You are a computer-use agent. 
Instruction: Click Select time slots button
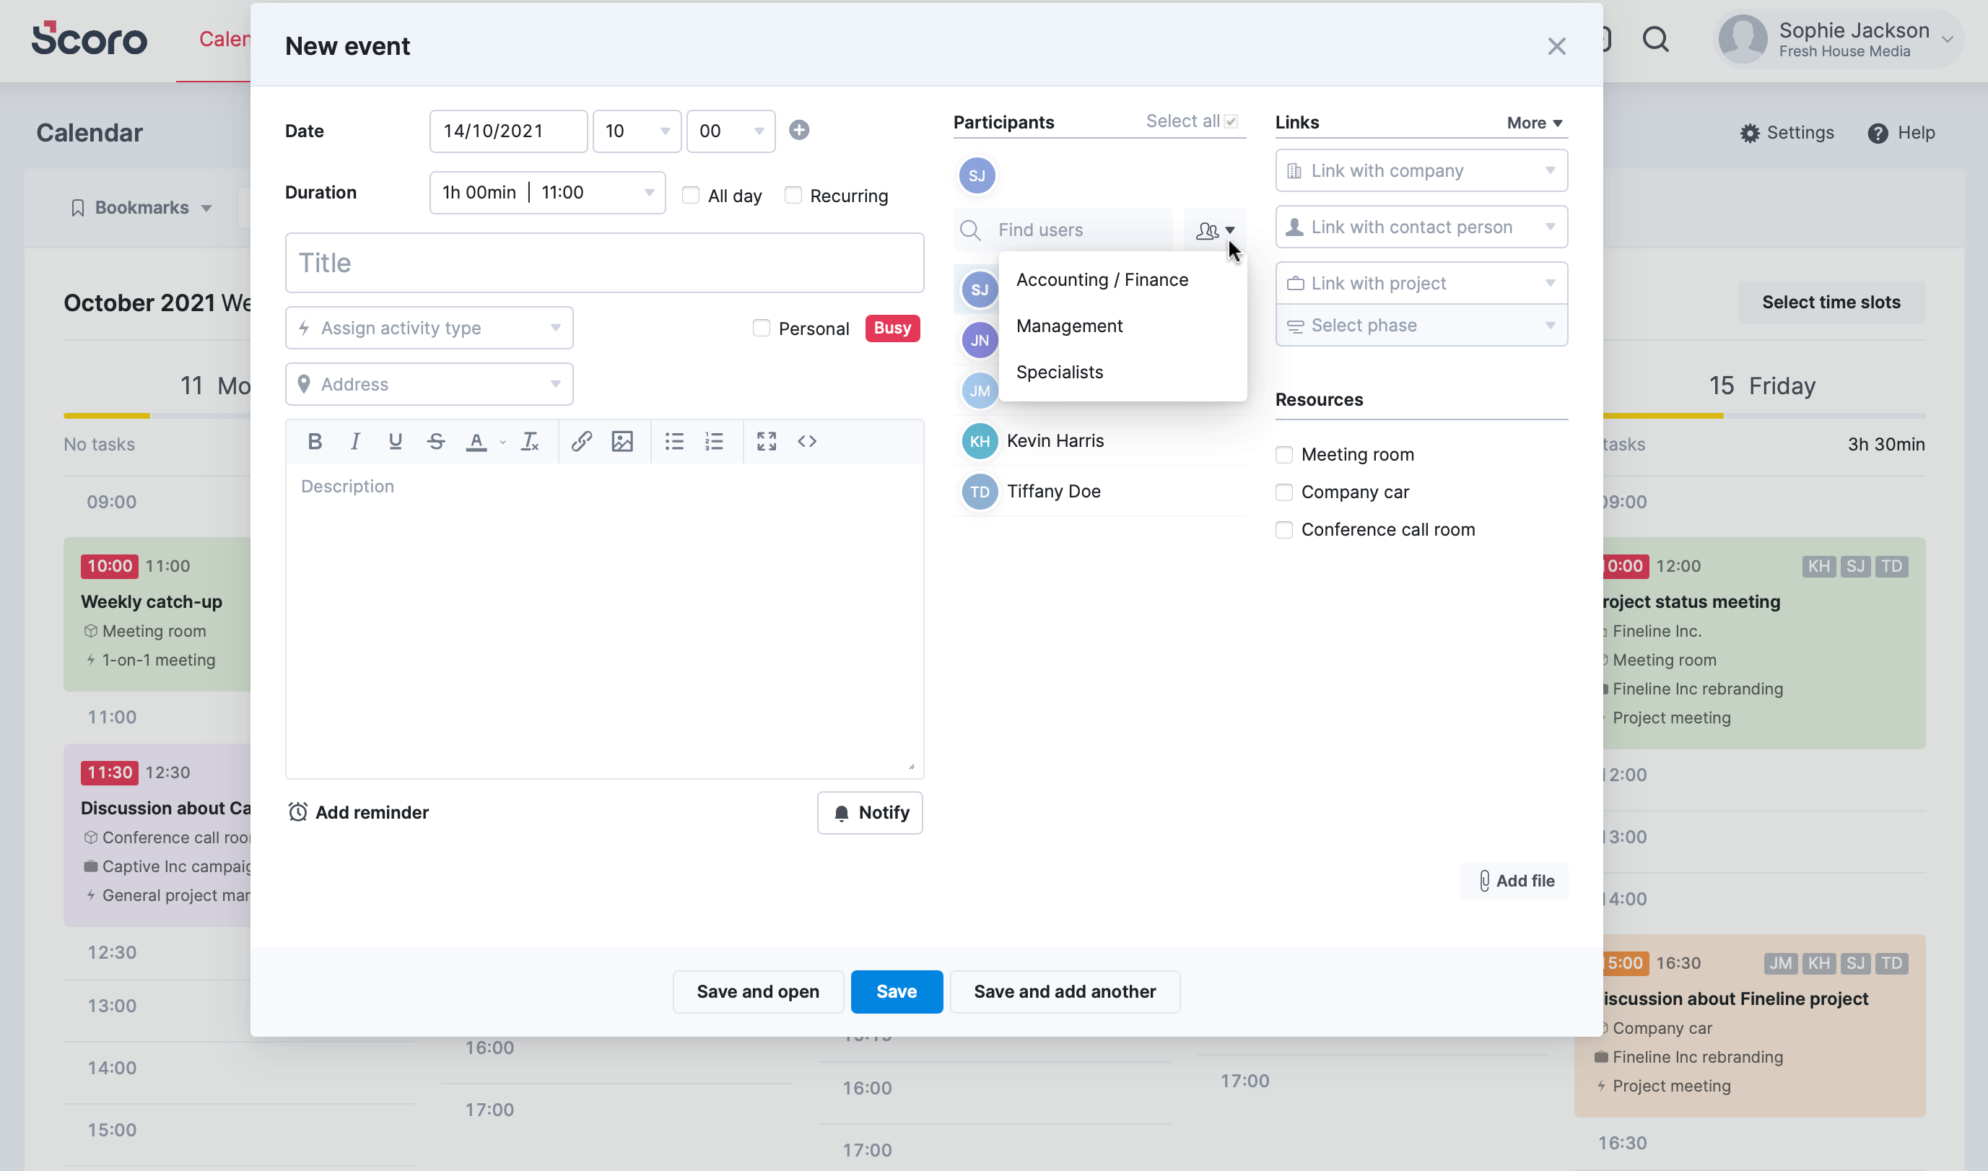[x=1832, y=302]
